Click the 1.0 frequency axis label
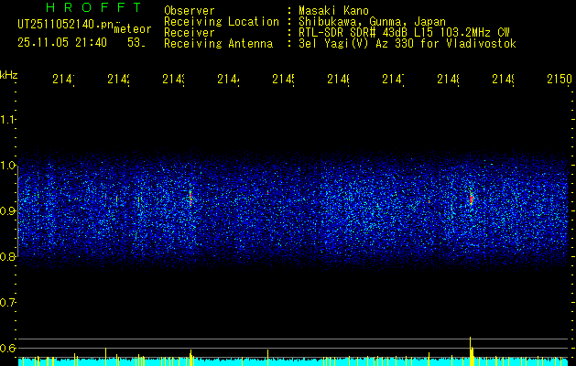Viewport: 576px width, 366px height. point(7,166)
